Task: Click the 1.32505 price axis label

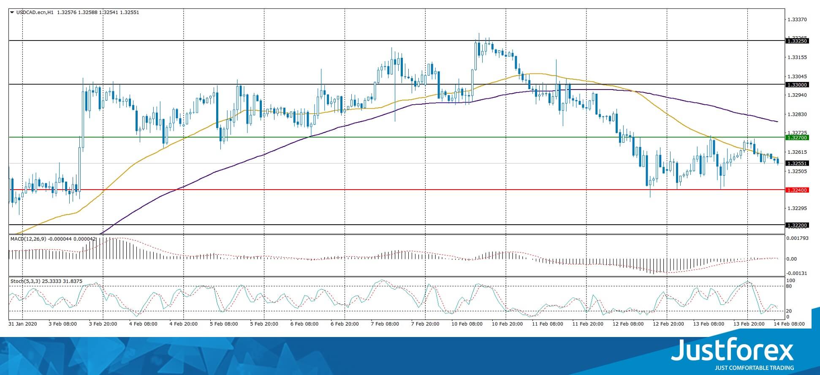Action: [798, 171]
